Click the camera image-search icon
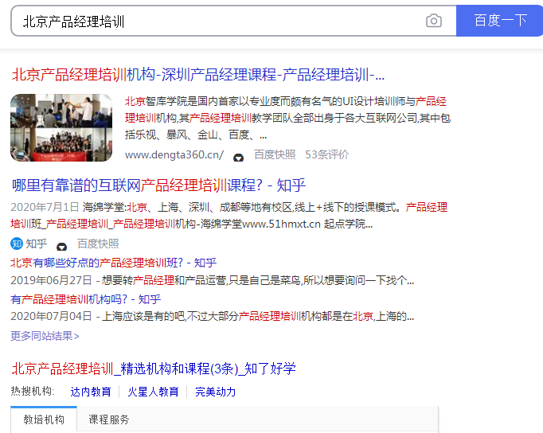Screen dimensions: 543x433 (434, 21)
